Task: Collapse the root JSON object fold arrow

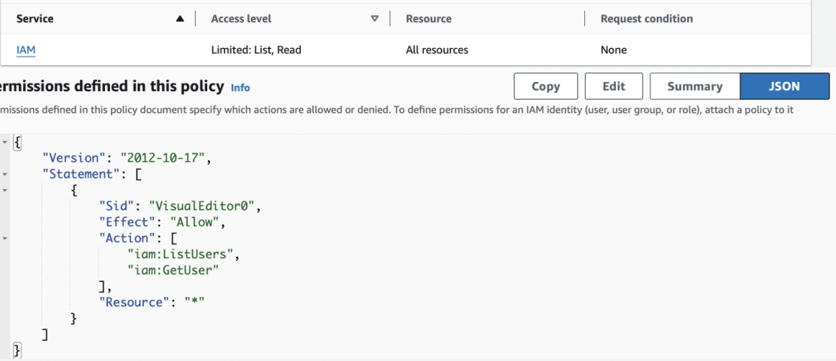Action: 5,142
